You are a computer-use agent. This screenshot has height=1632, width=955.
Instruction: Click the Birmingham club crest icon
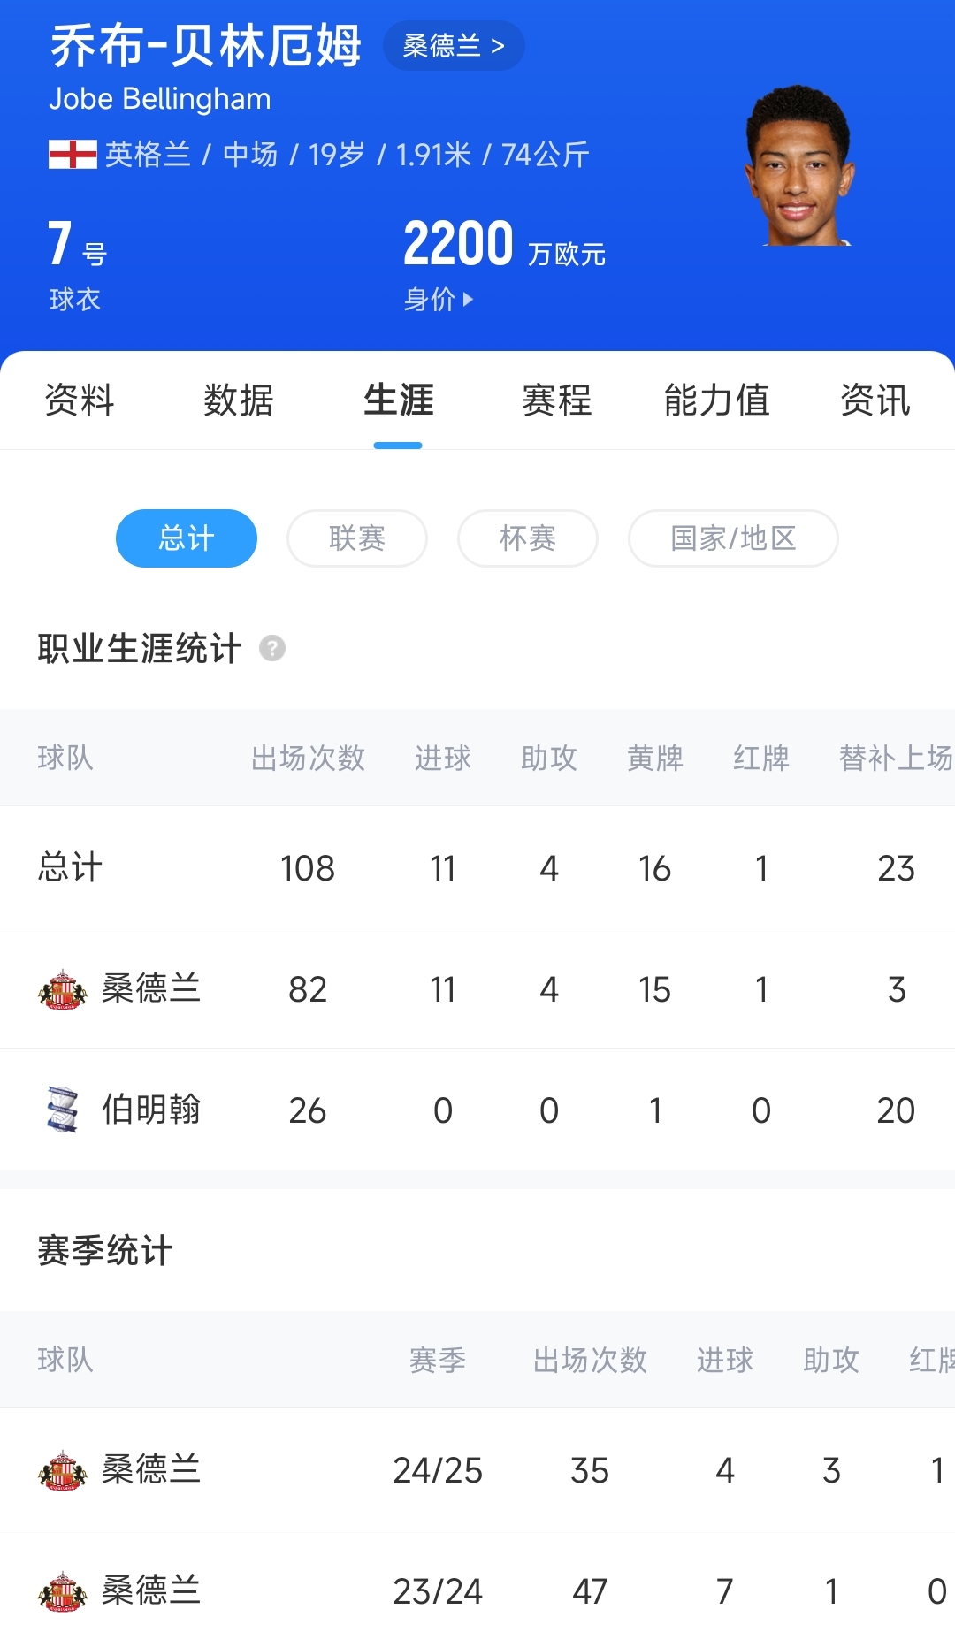(x=63, y=1110)
